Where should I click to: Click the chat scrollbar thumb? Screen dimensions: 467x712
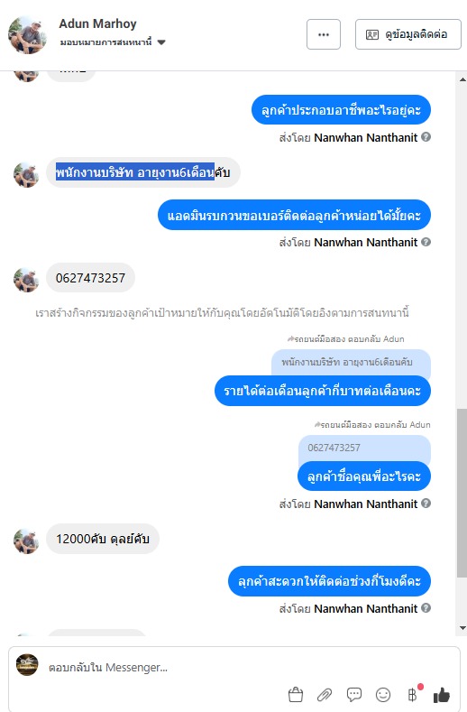tap(462, 493)
